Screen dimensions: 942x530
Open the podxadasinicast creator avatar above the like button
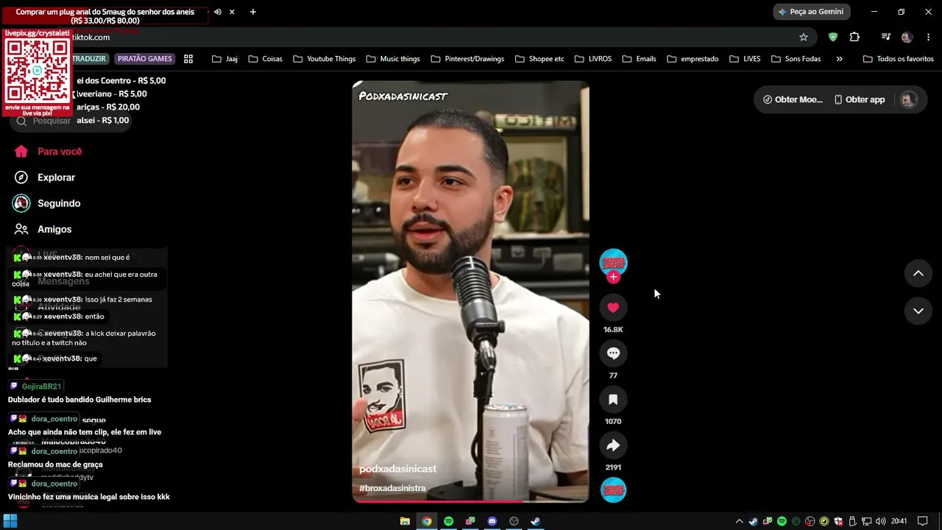613,263
